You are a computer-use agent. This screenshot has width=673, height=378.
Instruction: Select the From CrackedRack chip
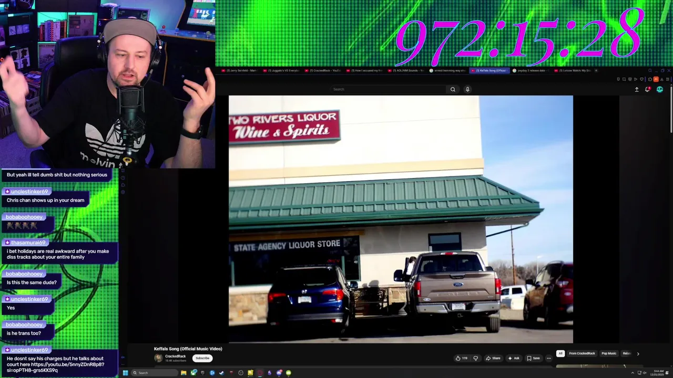pyautogui.click(x=582, y=353)
